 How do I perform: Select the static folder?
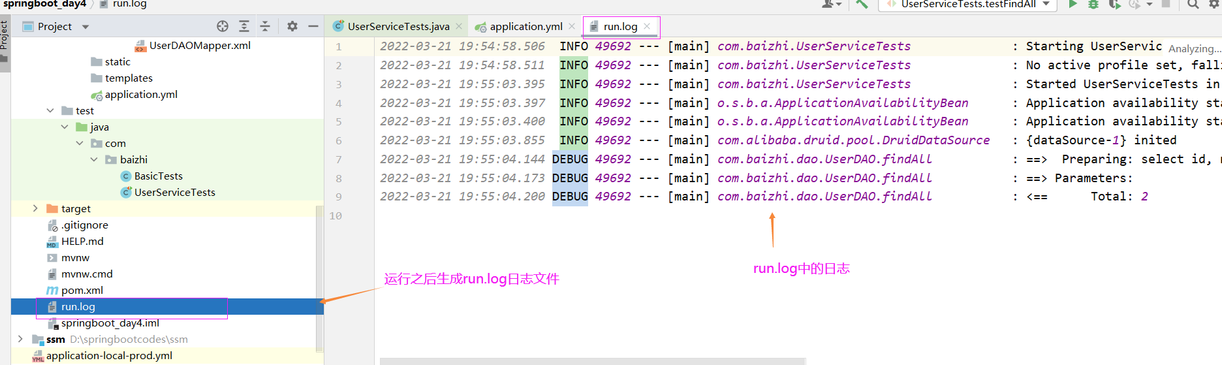tap(110, 61)
